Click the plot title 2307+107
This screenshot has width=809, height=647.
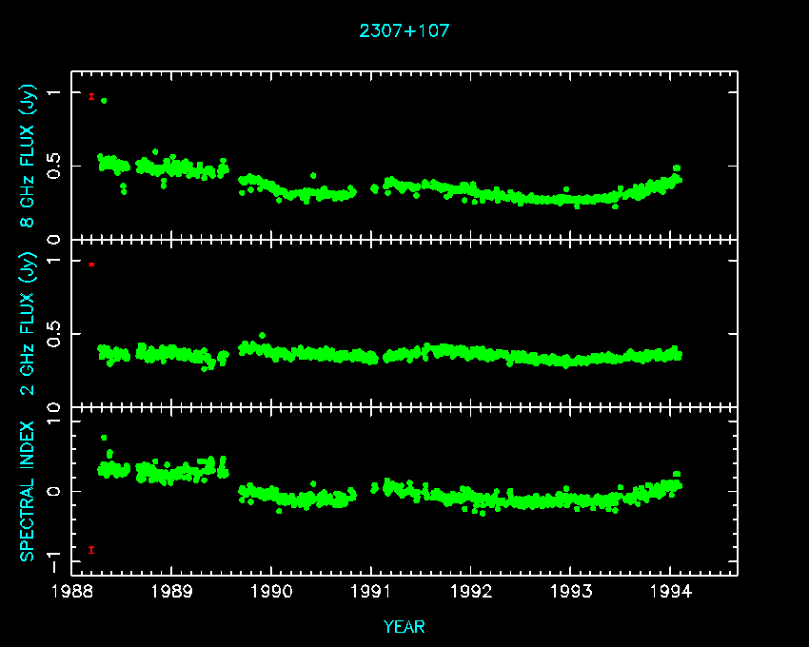pos(404,30)
